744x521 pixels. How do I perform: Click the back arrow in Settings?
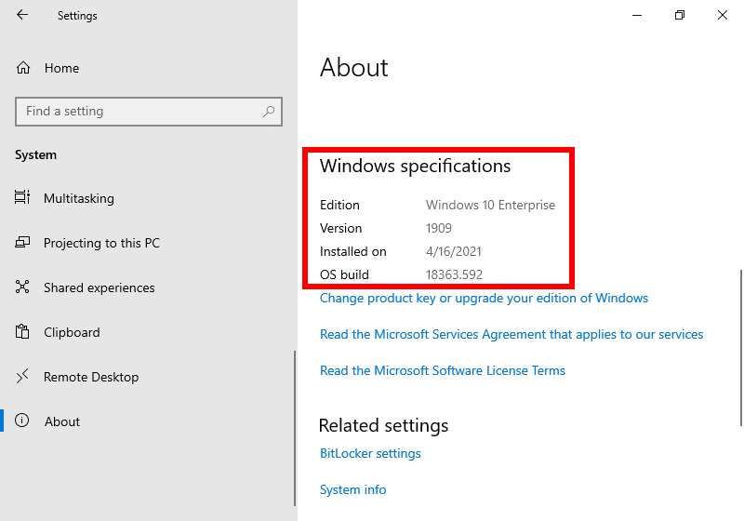tap(22, 15)
